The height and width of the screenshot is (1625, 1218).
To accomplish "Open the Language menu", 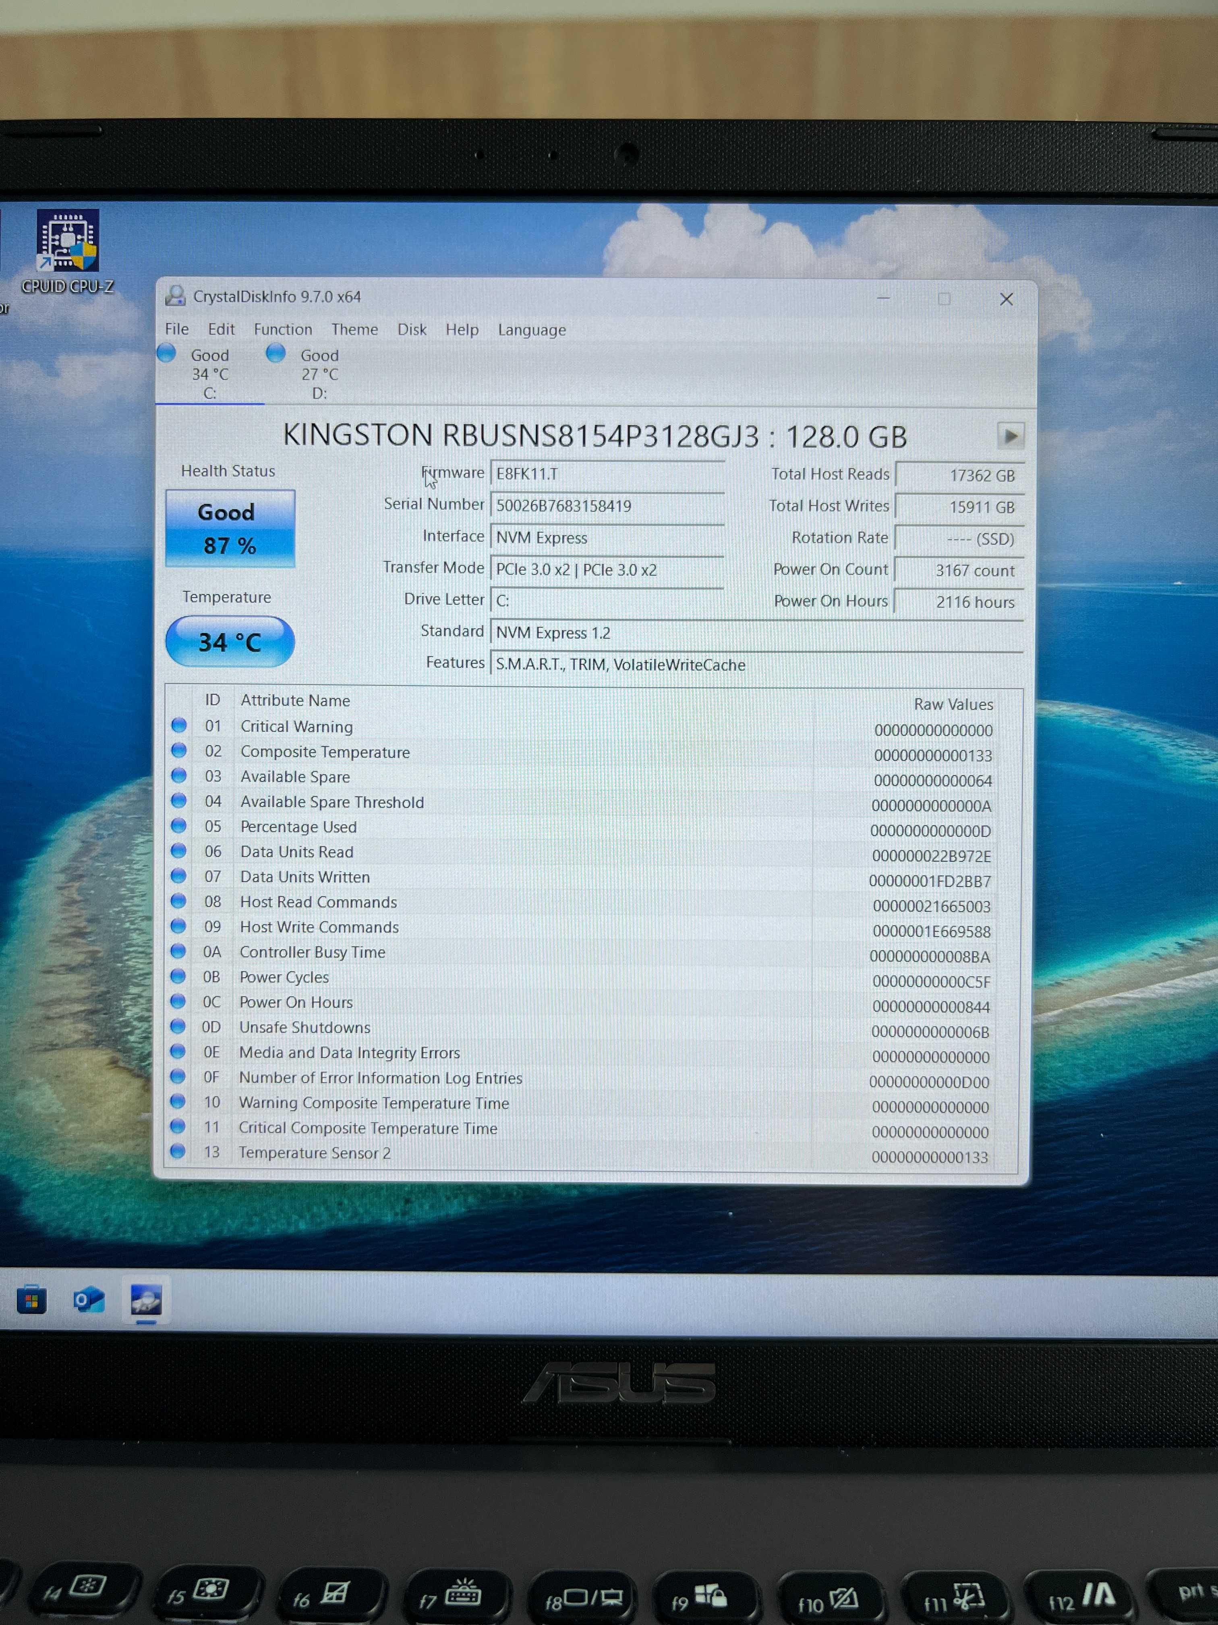I will tap(532, 330).
